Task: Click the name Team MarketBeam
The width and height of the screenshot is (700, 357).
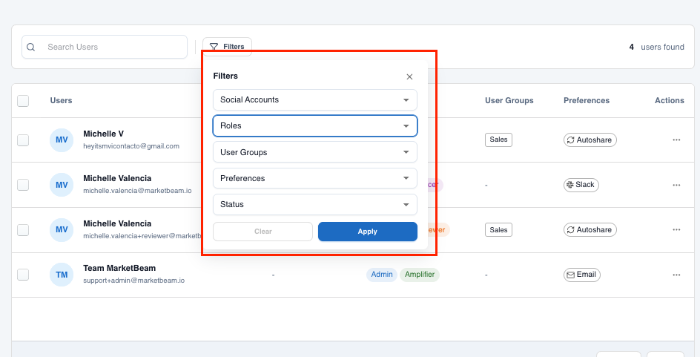Action: 119,268
